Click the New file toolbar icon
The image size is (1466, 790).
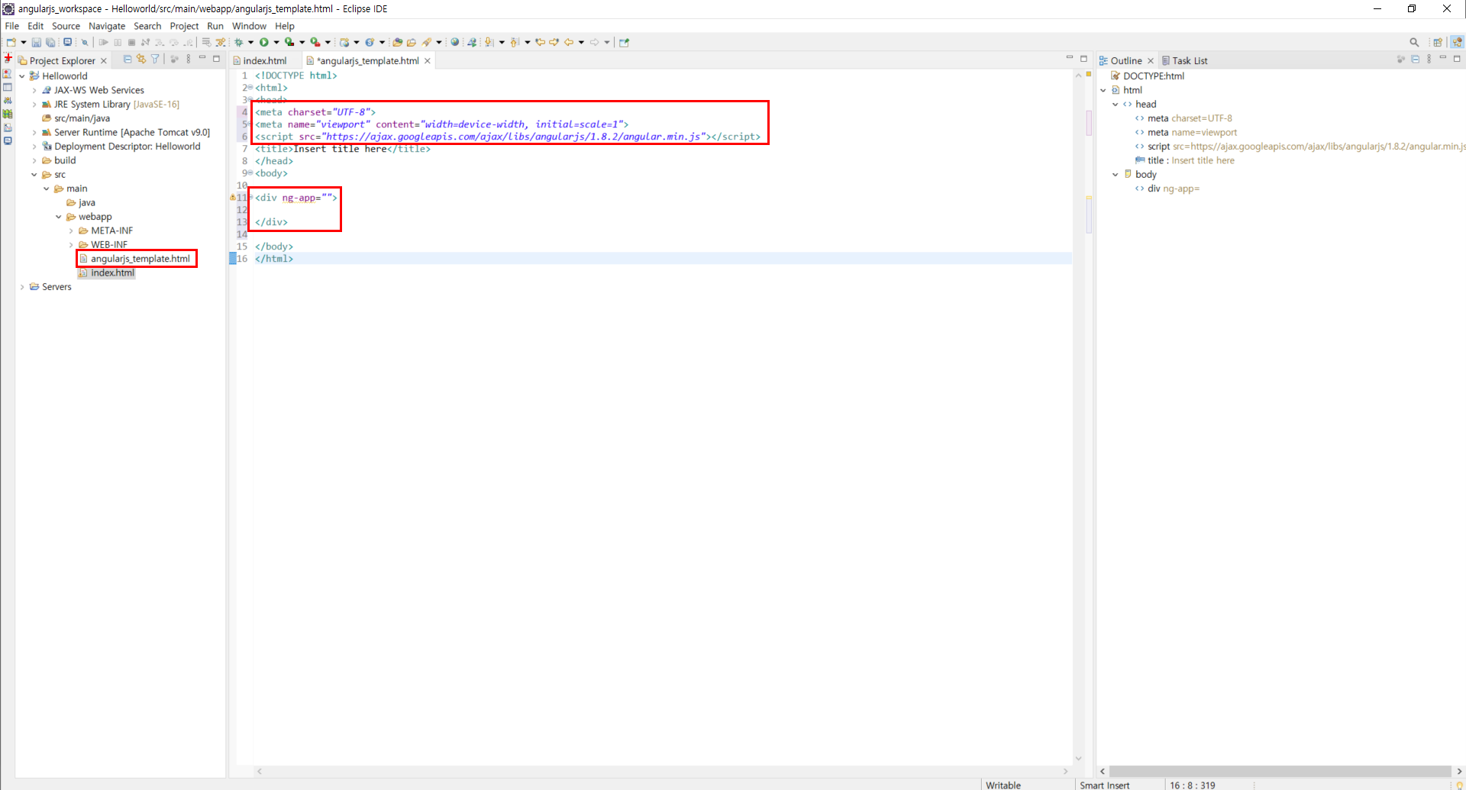[x=11, y=43]
